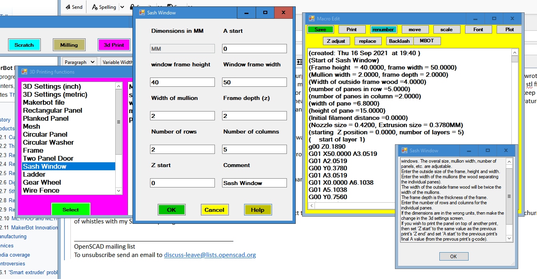Choose Two Panel Door in list
This screenshot has width=537, height=279.
pyautogui.click(x=48, y=158)
